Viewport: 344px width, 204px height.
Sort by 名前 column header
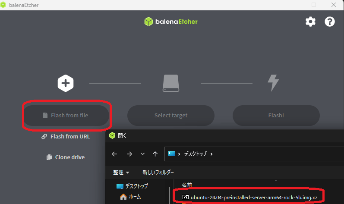pos(187,185)
